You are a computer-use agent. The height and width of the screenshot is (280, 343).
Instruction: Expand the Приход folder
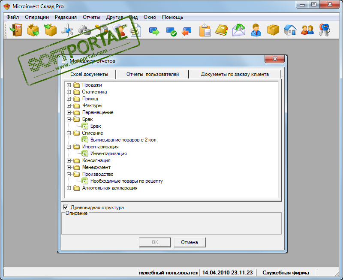69,99
